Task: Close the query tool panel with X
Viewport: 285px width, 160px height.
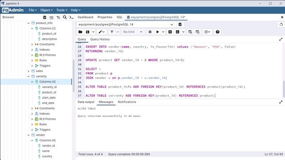Action: tap(282, 17)
